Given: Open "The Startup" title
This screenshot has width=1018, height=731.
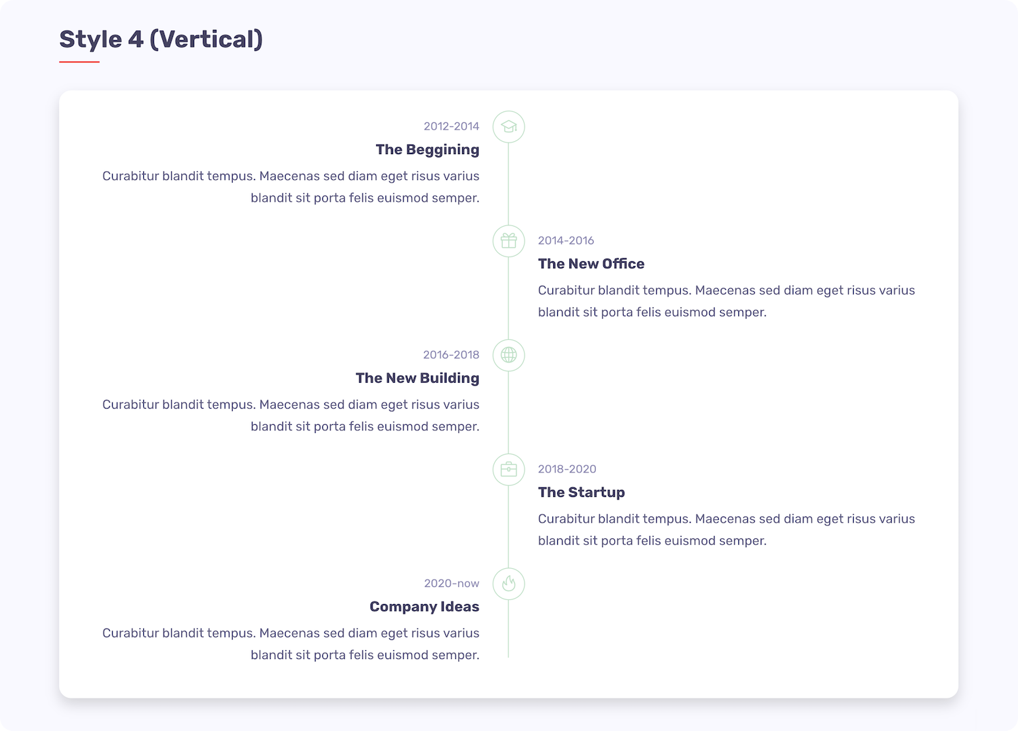Looking at the screenshot, I should (581, 492).
